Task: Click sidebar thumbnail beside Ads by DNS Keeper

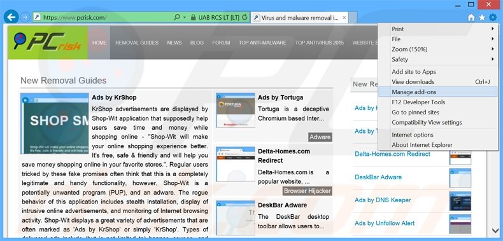Action: click(x=460, y=201)
